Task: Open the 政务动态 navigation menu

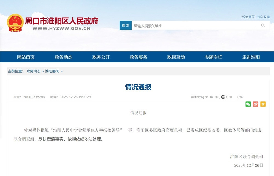Action: tap(63, 57)
